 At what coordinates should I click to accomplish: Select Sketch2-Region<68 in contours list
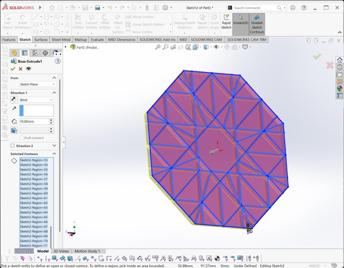pyautogui.click(x=34, y=231)
